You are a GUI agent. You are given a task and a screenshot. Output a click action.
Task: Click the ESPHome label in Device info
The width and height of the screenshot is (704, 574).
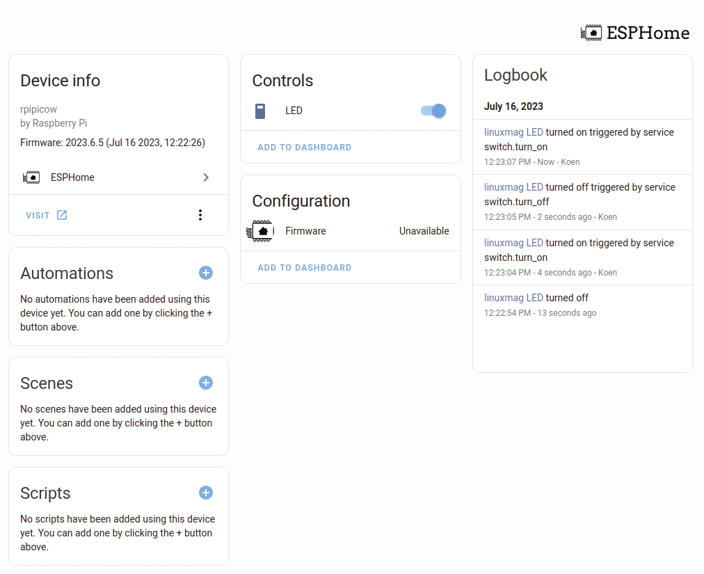click(72, 177)
